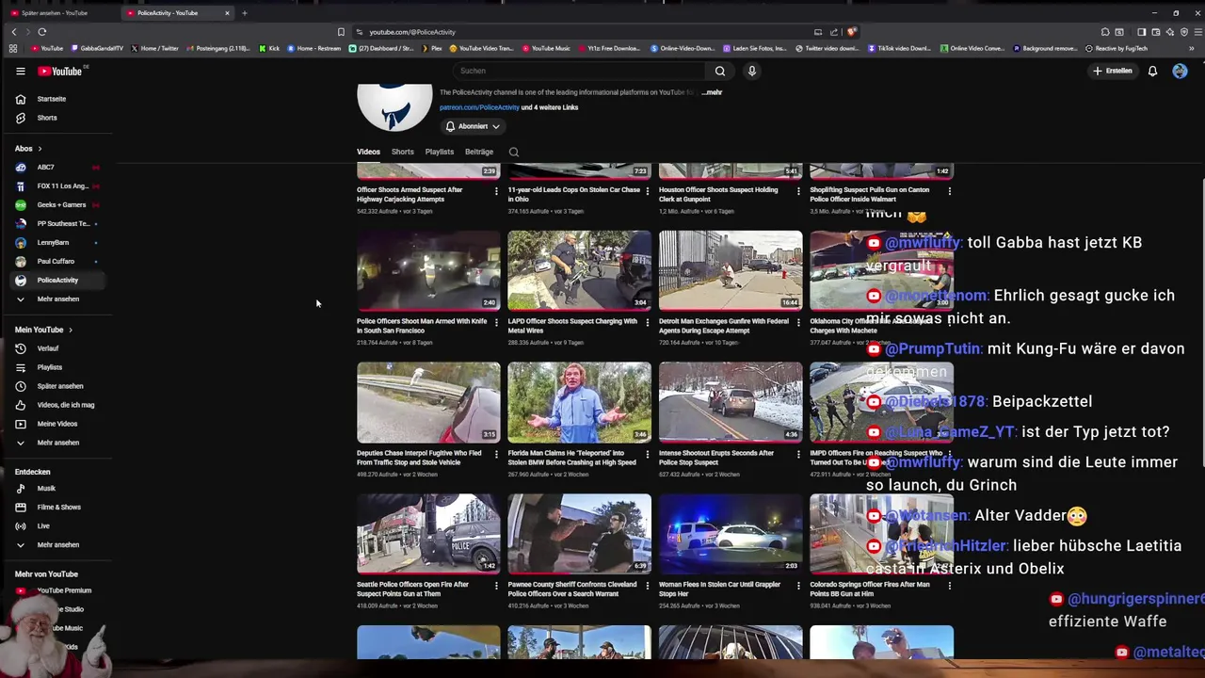1205x678 pixels.
Task: Open Filme & Shows under Entdecken
Action: [x=56, y=508]
